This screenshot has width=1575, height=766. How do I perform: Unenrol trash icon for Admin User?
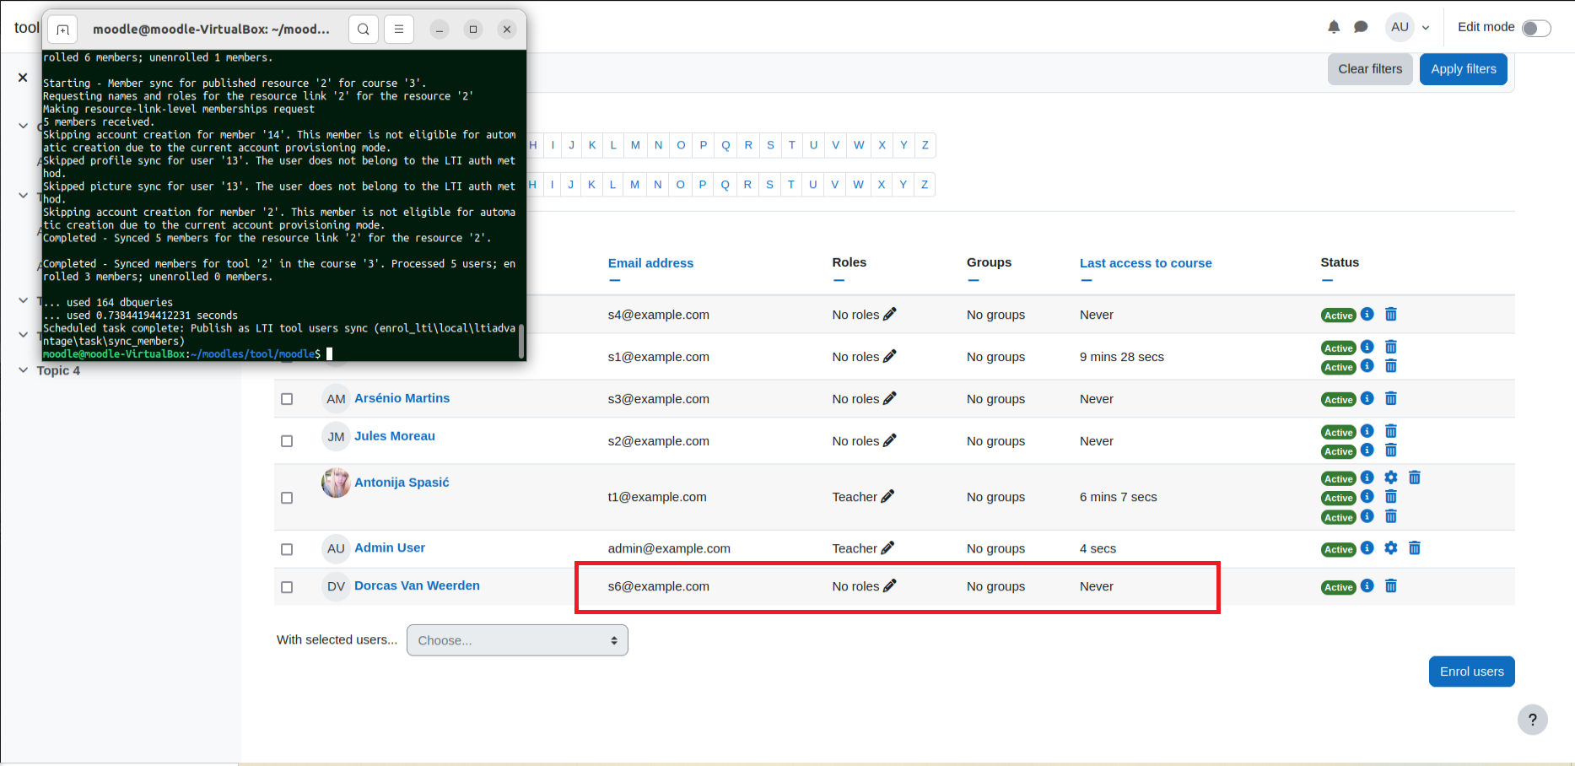(x=1415, y=548)
